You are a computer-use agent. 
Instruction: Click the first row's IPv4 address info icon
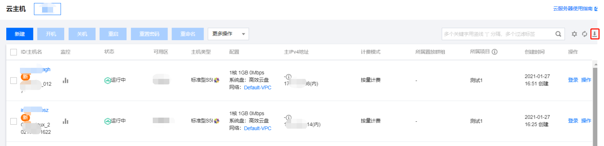(289, 77)
